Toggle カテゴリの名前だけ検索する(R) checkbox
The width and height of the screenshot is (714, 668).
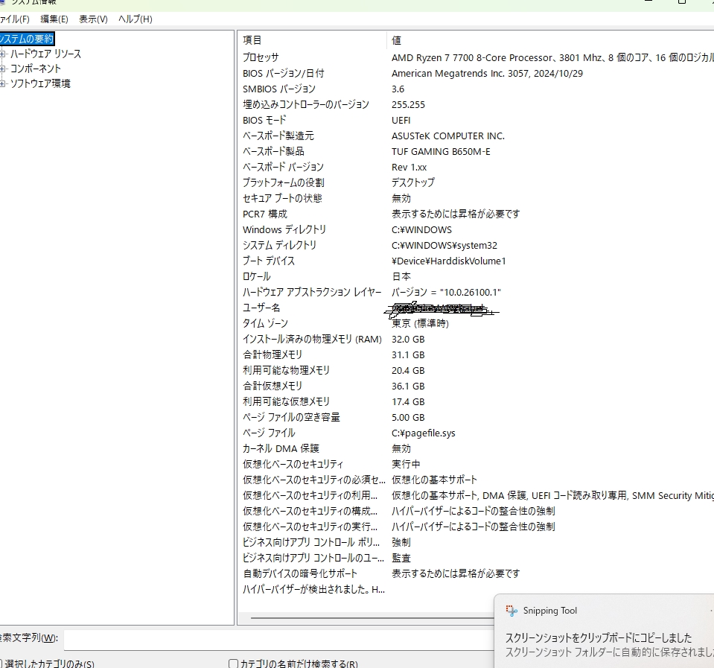click(x=233, y=664)
